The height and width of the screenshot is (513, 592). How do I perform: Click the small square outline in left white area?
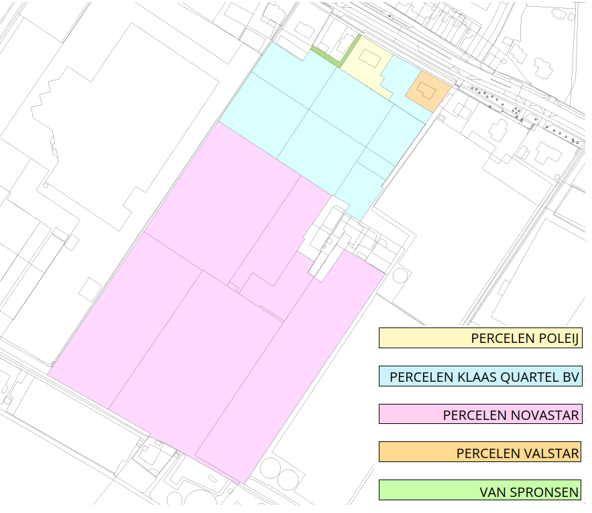[x=91, y=290]
